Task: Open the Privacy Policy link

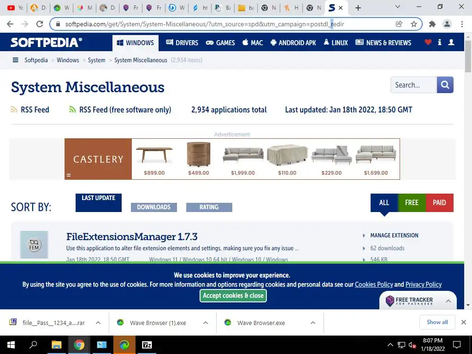Action: pos(424,284)
